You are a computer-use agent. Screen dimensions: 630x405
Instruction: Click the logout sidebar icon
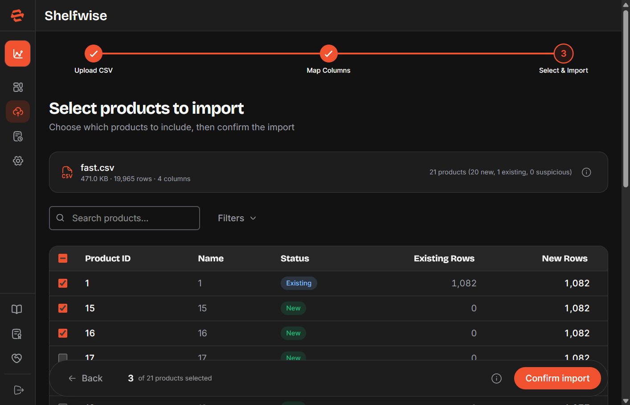[x=18, y=390]
